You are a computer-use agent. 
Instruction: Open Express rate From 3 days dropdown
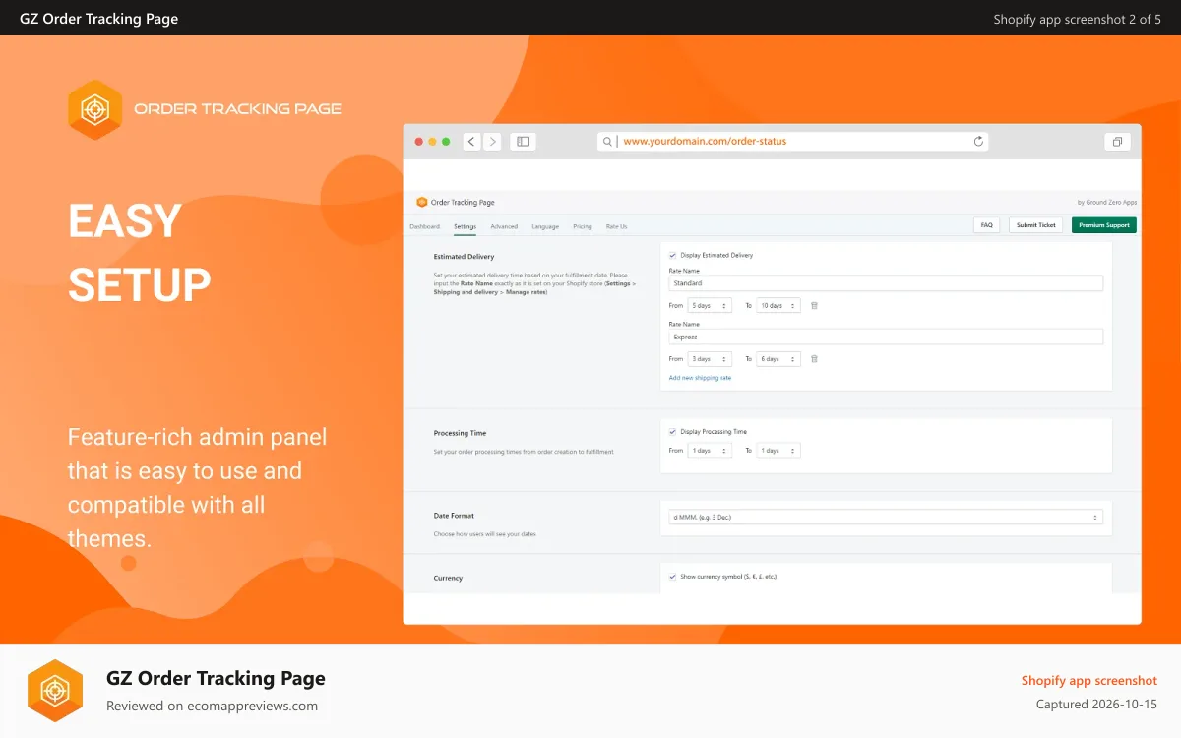point(710,359)
